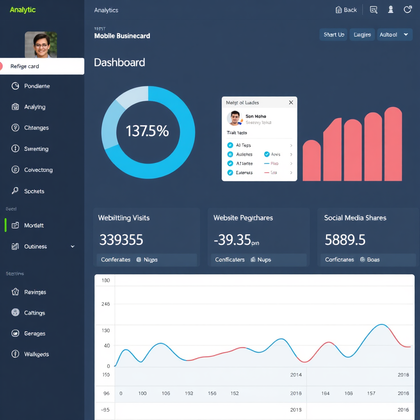The image size is (420, 420).
Task: Close the Meht of Luades popup
Action: (x=291, y=103)
